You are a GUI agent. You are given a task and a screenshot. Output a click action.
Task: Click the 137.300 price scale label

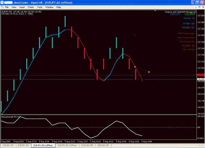pyautogui.click(x=201, y=42)
